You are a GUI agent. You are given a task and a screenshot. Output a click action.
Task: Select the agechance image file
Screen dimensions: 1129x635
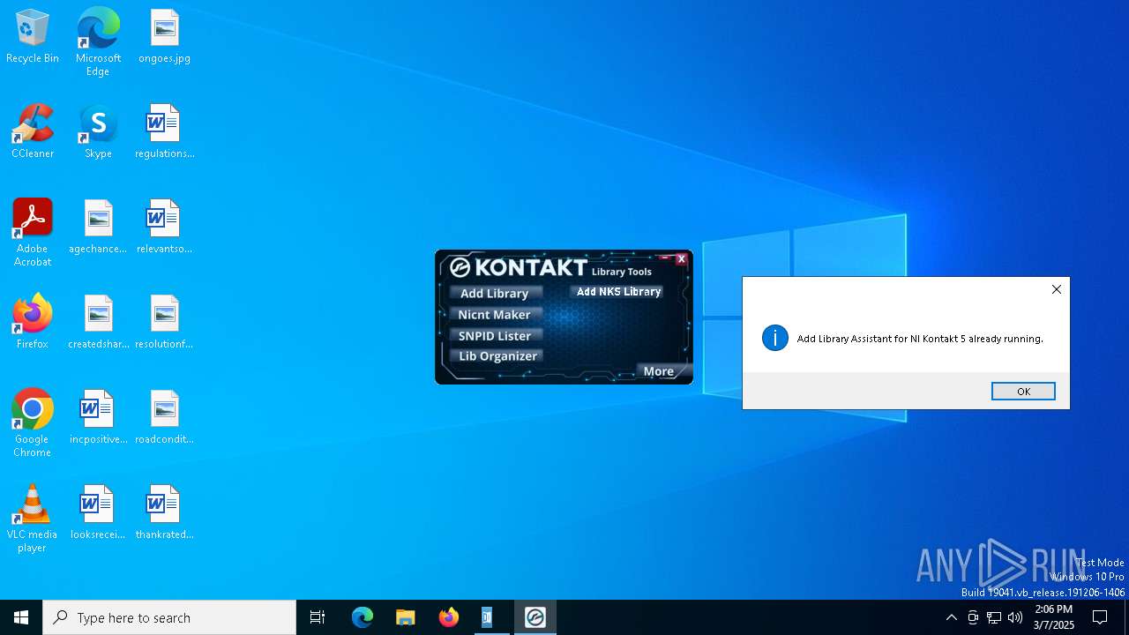[98, 228]
